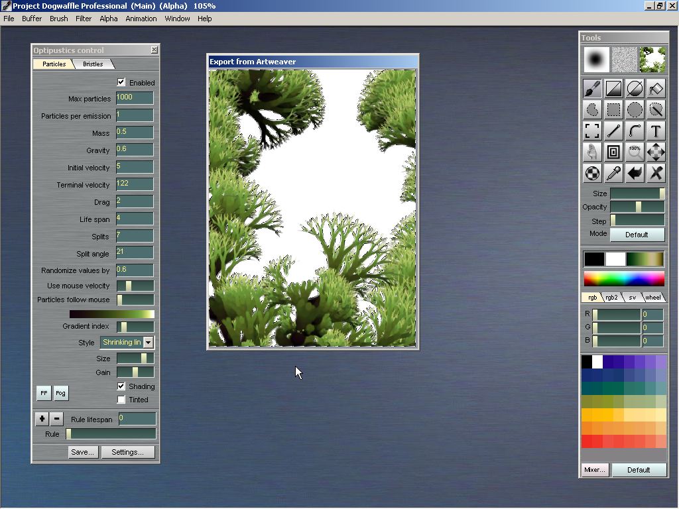Open the Style dropdown list
679x509 pixels.
148,343
